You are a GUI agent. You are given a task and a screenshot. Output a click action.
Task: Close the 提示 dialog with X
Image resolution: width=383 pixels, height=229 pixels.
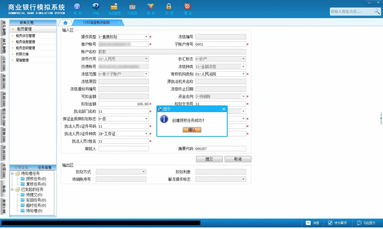224,109
